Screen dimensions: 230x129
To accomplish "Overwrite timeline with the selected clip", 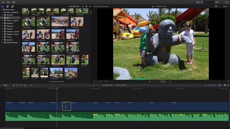I will click(25, 85).
